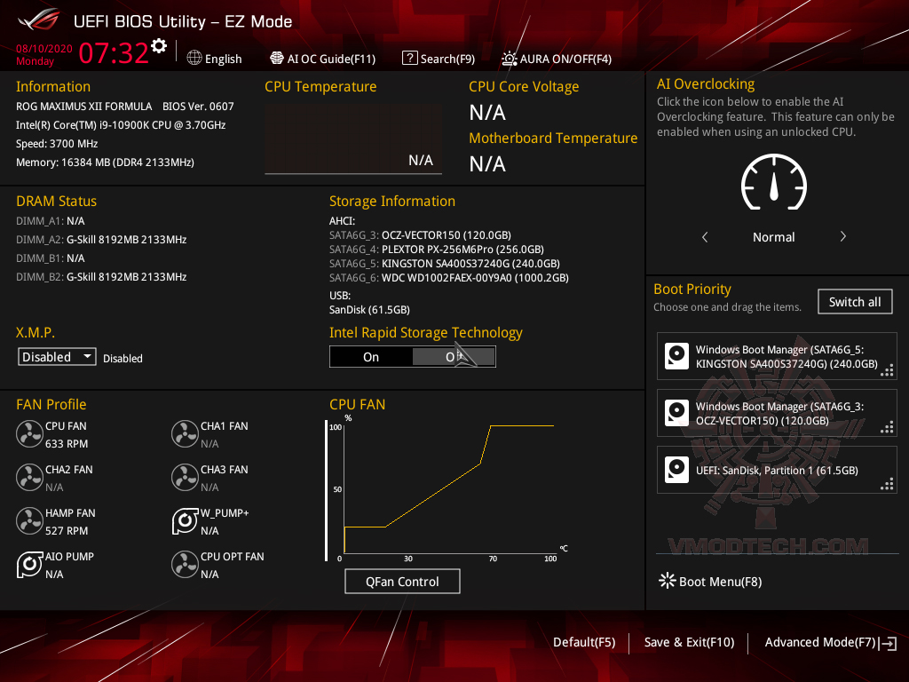909x682 pixels.
Task: Select Default(F5) from the bottom bar
Action: click(x=584, y=641)
